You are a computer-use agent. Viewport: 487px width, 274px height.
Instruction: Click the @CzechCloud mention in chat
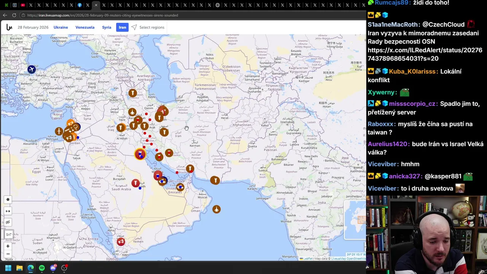(444, 24)
